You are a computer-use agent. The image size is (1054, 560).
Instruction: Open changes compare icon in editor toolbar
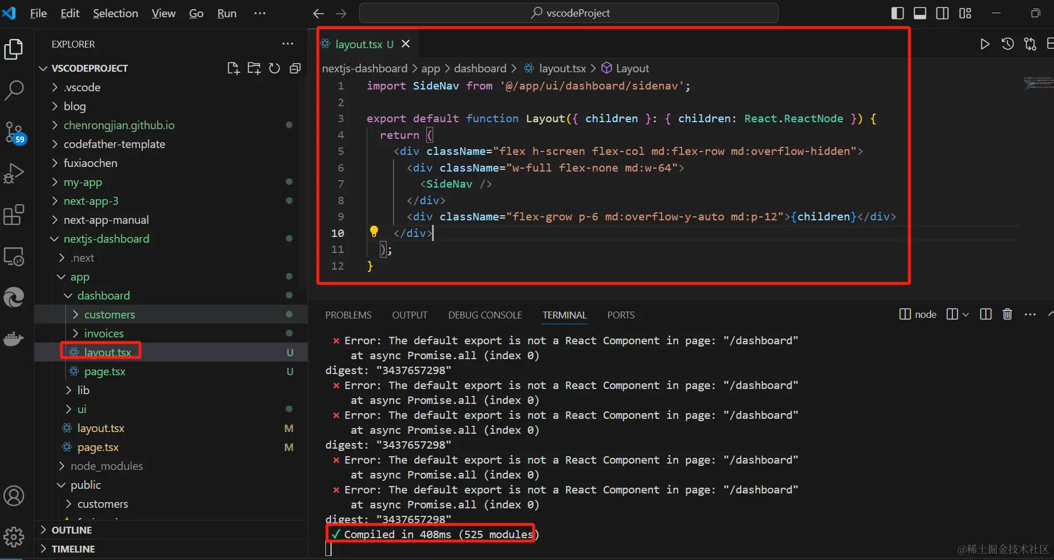tap(1030, 44)
